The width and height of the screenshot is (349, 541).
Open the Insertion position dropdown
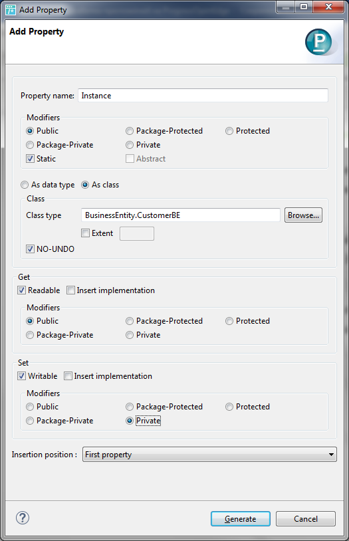tap(209, 455)
